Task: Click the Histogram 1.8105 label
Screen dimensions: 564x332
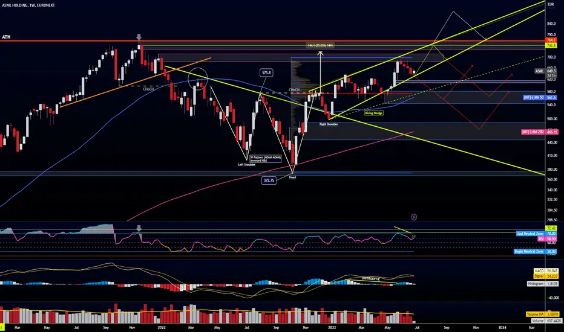Action: point(543,284)
